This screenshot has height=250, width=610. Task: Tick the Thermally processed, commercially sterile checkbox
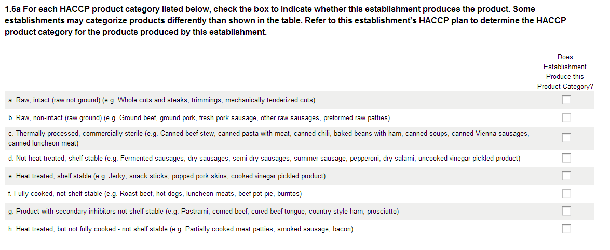[566, 138]
